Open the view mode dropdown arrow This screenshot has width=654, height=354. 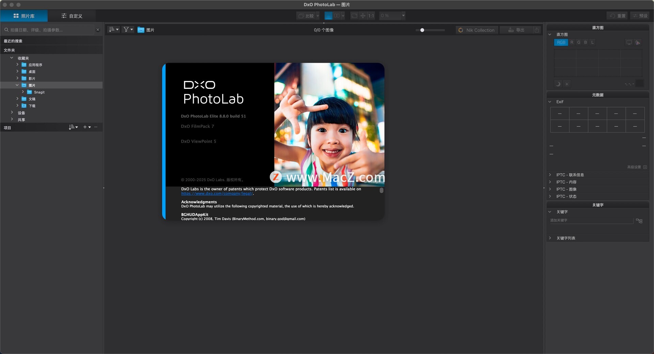(x=343, y=16)
